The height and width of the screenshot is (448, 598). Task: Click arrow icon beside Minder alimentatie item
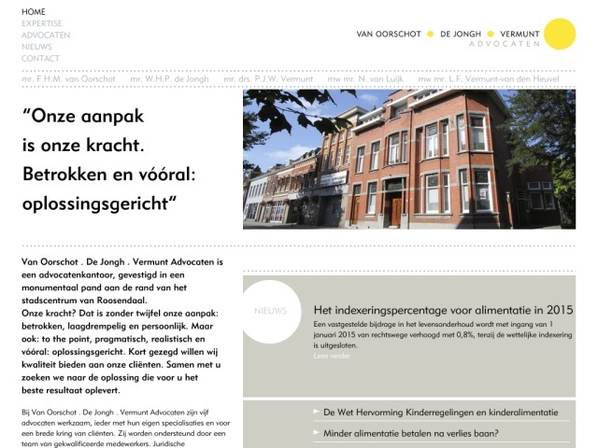315,433
